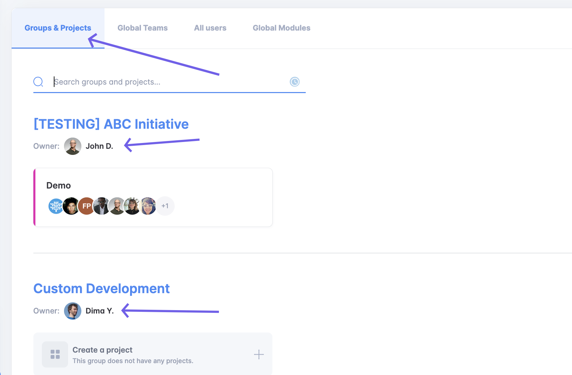Go to the Global Modules tab
This screenshot has height=375, width=572.
click(x=281, y=28)
